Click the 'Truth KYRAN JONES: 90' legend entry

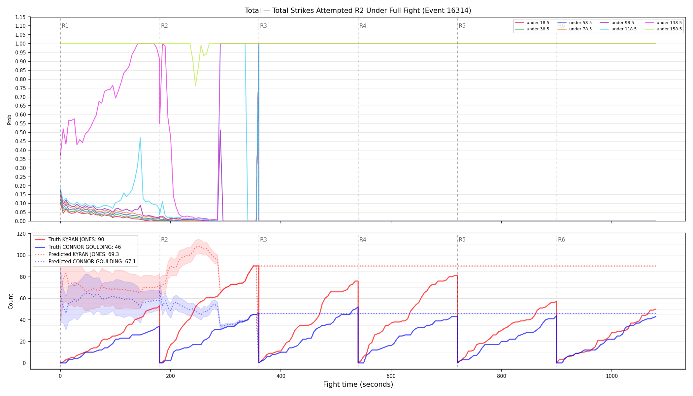[69, 240]
